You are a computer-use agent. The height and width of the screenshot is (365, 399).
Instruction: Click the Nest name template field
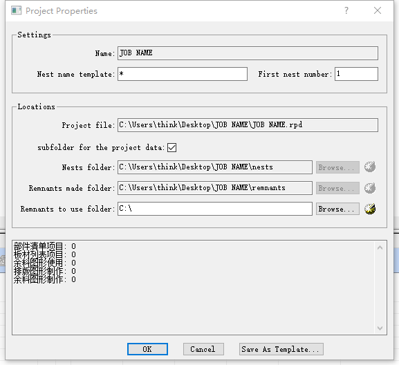tap(183, 74)
